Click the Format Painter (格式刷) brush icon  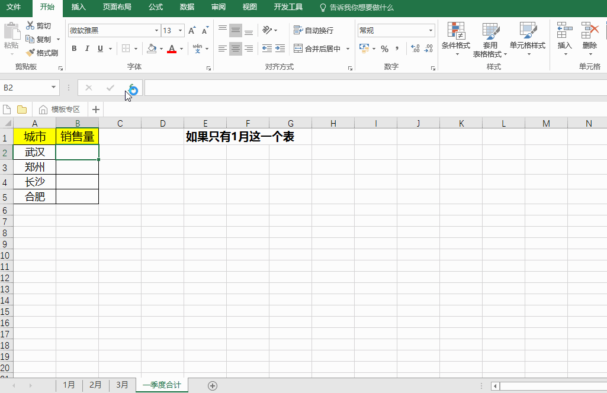(x=31, y=53)
